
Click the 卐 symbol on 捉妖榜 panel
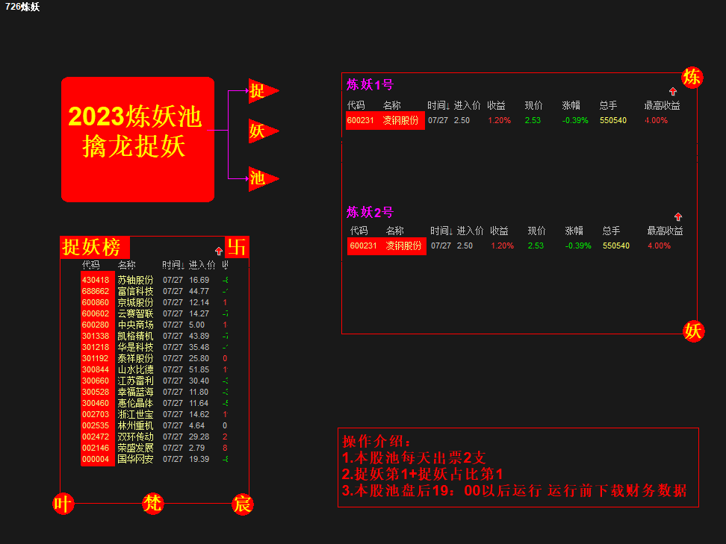[x=237, y=247]
